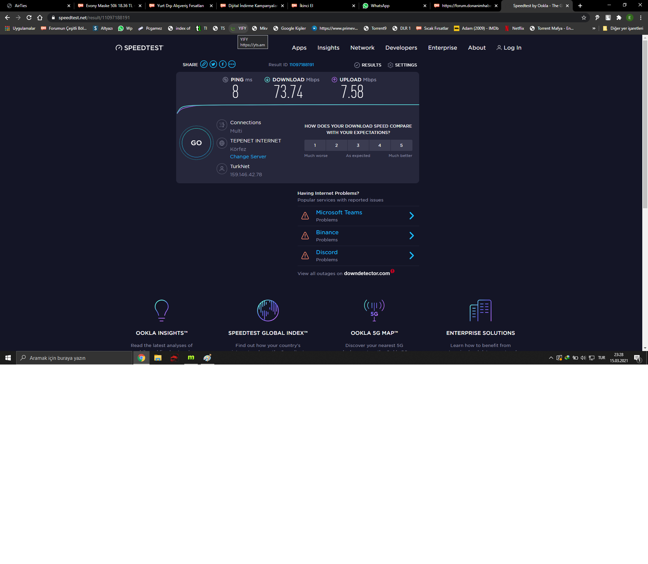Open Chrome extensions puzzle icon
The width and height of the screenshot is (648, 564).
[x=619, y=18]
